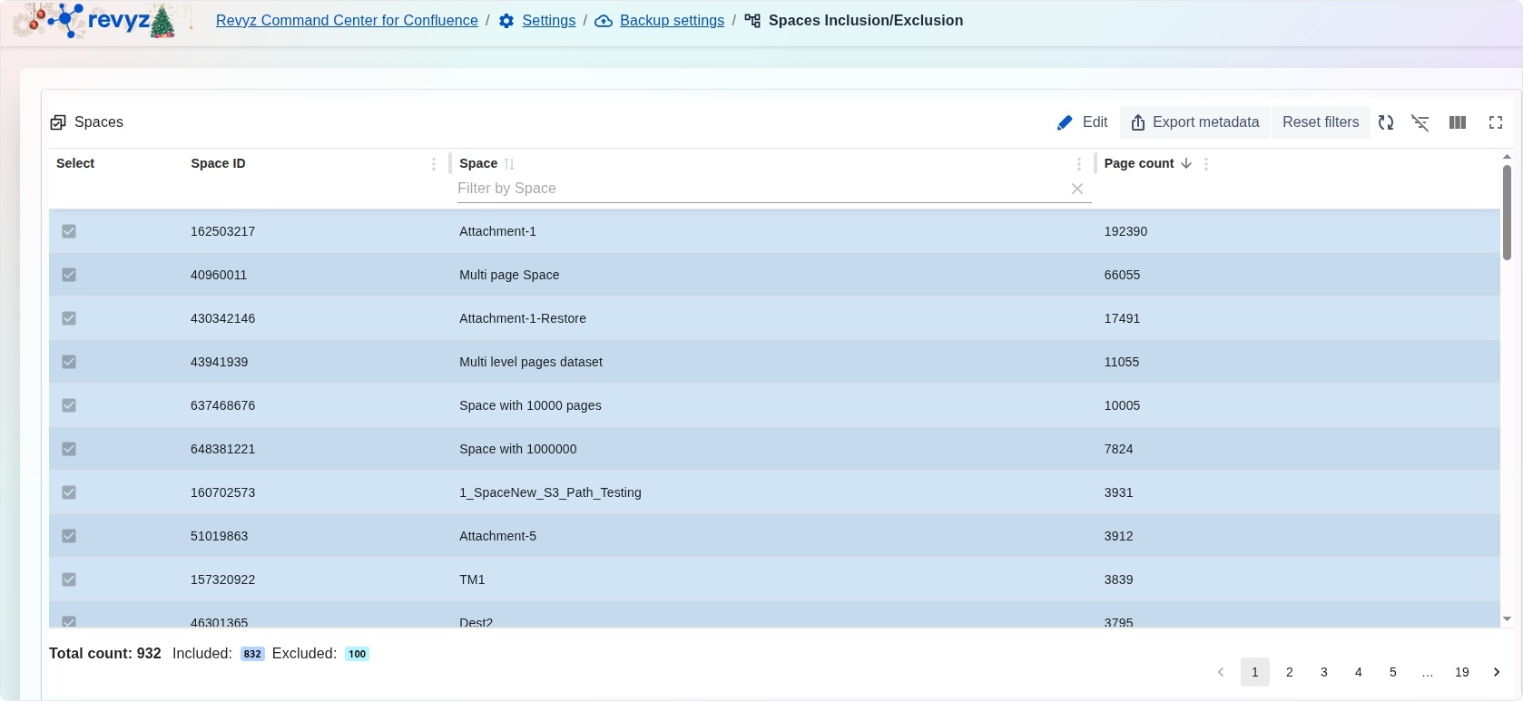Toggle checkbox for Attachment-1 space
This screenshot has width=1523, height=701.
(x=69, y=231)
